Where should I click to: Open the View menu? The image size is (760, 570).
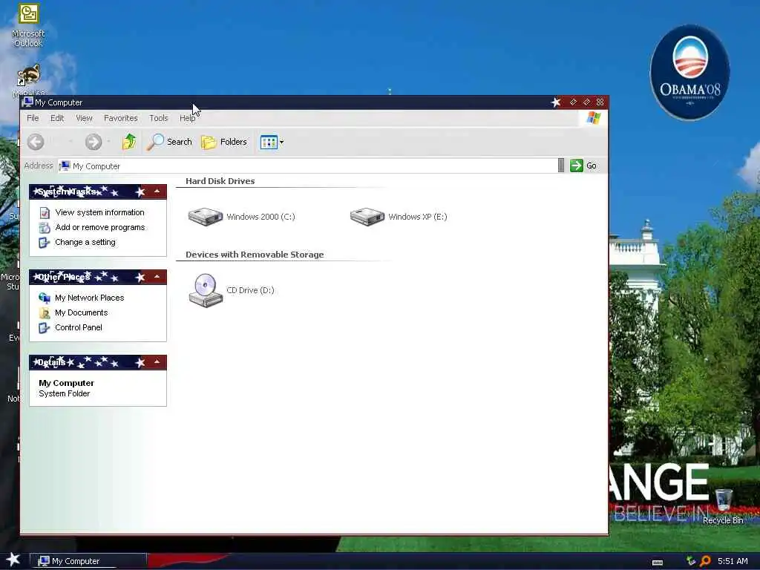point(84,118)
